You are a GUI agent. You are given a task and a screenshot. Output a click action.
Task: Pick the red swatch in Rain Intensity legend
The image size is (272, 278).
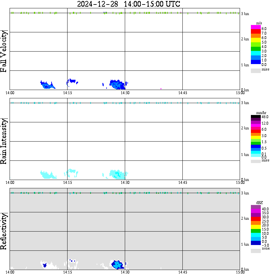tap(256, 131)
